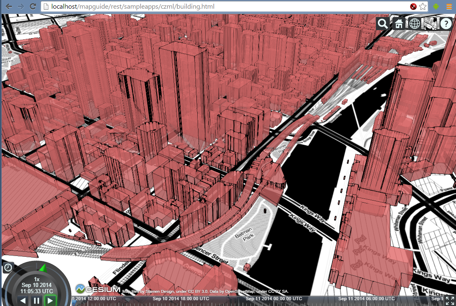
Task: Open the navigation help question mark
Action: pos(446,24)
